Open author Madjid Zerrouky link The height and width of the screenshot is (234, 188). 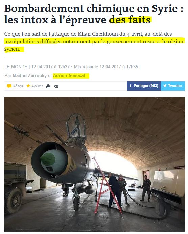[30, 76]
